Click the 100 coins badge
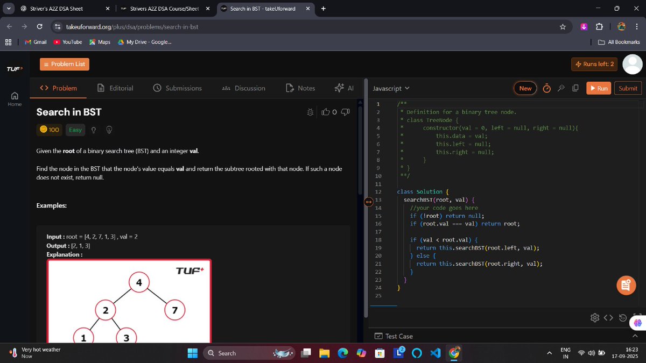Image resolution: width=646 pixels, height=363 pixels. tap(50, 130)
